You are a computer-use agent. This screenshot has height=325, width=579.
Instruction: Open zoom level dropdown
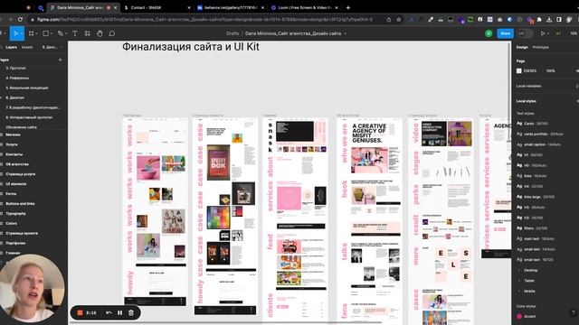(x=574, y=33)
